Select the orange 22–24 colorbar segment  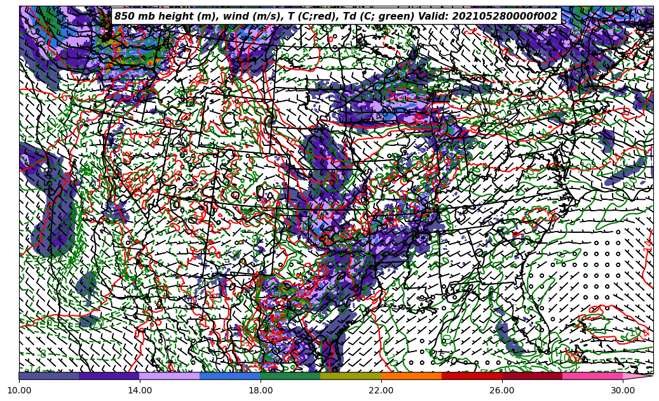tap(411, 376)
